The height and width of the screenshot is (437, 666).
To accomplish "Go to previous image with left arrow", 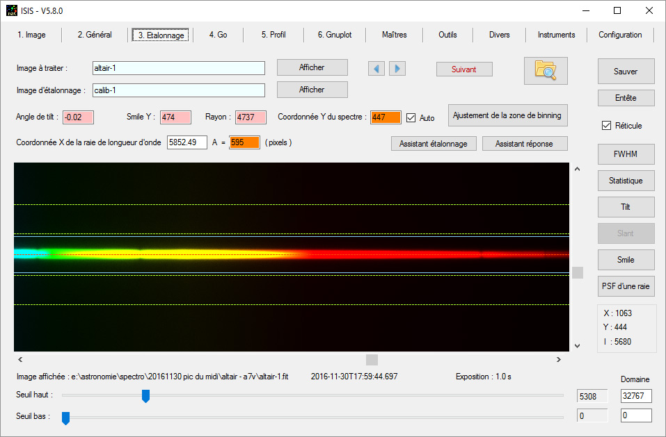I will click(x=376, y=69).
